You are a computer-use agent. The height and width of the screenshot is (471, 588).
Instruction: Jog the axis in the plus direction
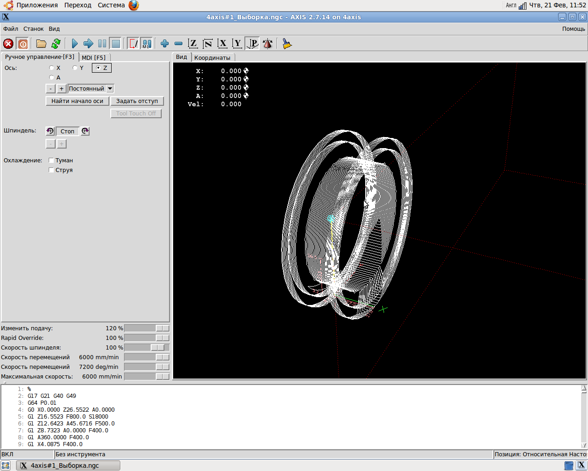[x=62, y=89]
